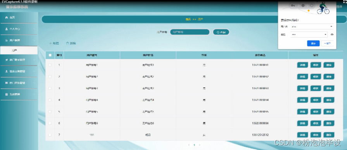Viewport: 347px width, 150px height.
Task: Click 删除 for row 111
Action: point(329,135)
